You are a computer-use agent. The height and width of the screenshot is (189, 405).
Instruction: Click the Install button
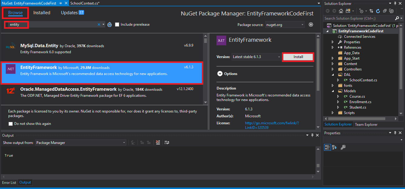298,57
